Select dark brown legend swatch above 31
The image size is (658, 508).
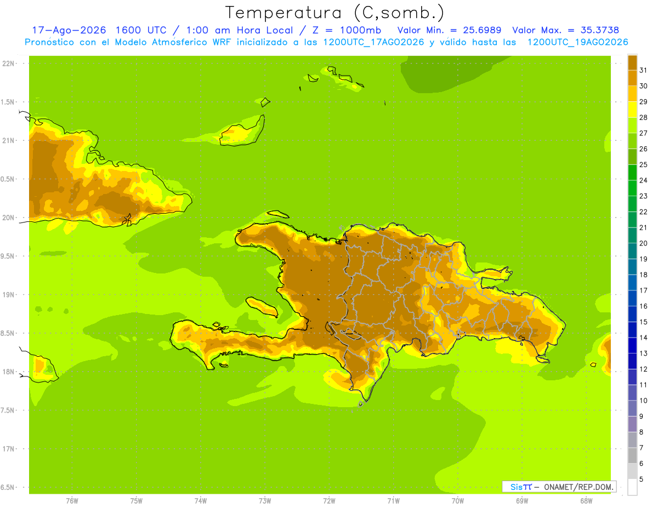tap(632, 62)
